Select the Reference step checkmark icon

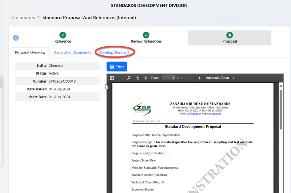coord(63,35)
